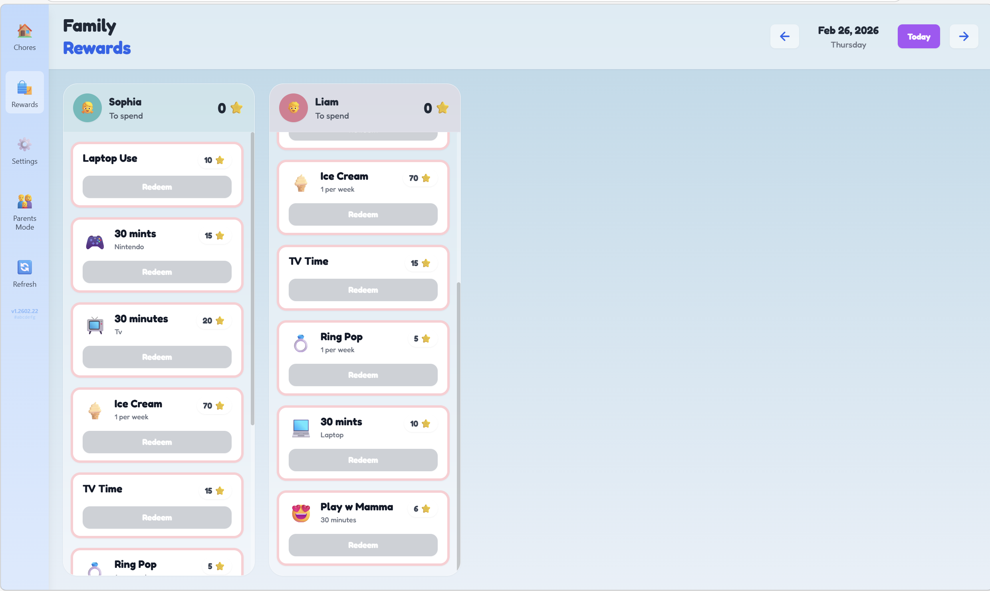
Task: Jump to Today button
Action: pos(918,36)
